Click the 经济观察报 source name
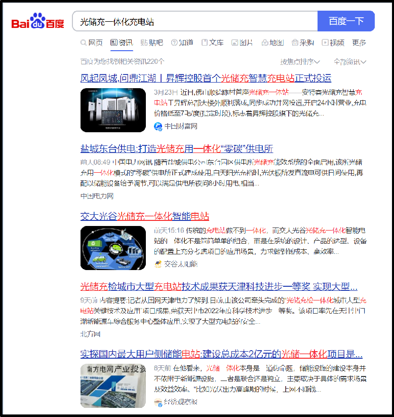Screen dimensions: 394x417 click(x=181, y=402)
